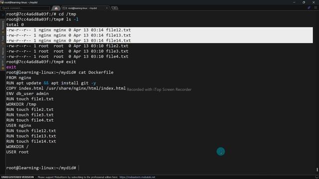Image resolution: width=319 pixels, height=179 pixels.
Task: Click the 'RUN touch file1.txt' line
Action: (30, 99)
